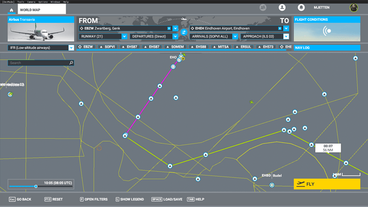Screen dimensions: 368x207
Task: Expand the Runway (21) dropdown
Action: pos(124,36)
